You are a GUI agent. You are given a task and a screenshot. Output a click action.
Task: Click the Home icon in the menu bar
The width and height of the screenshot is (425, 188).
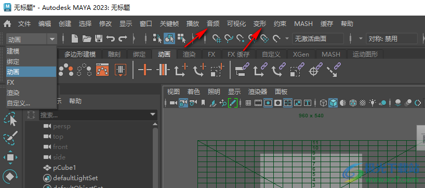pyautogui.click(x=7, y=24)
